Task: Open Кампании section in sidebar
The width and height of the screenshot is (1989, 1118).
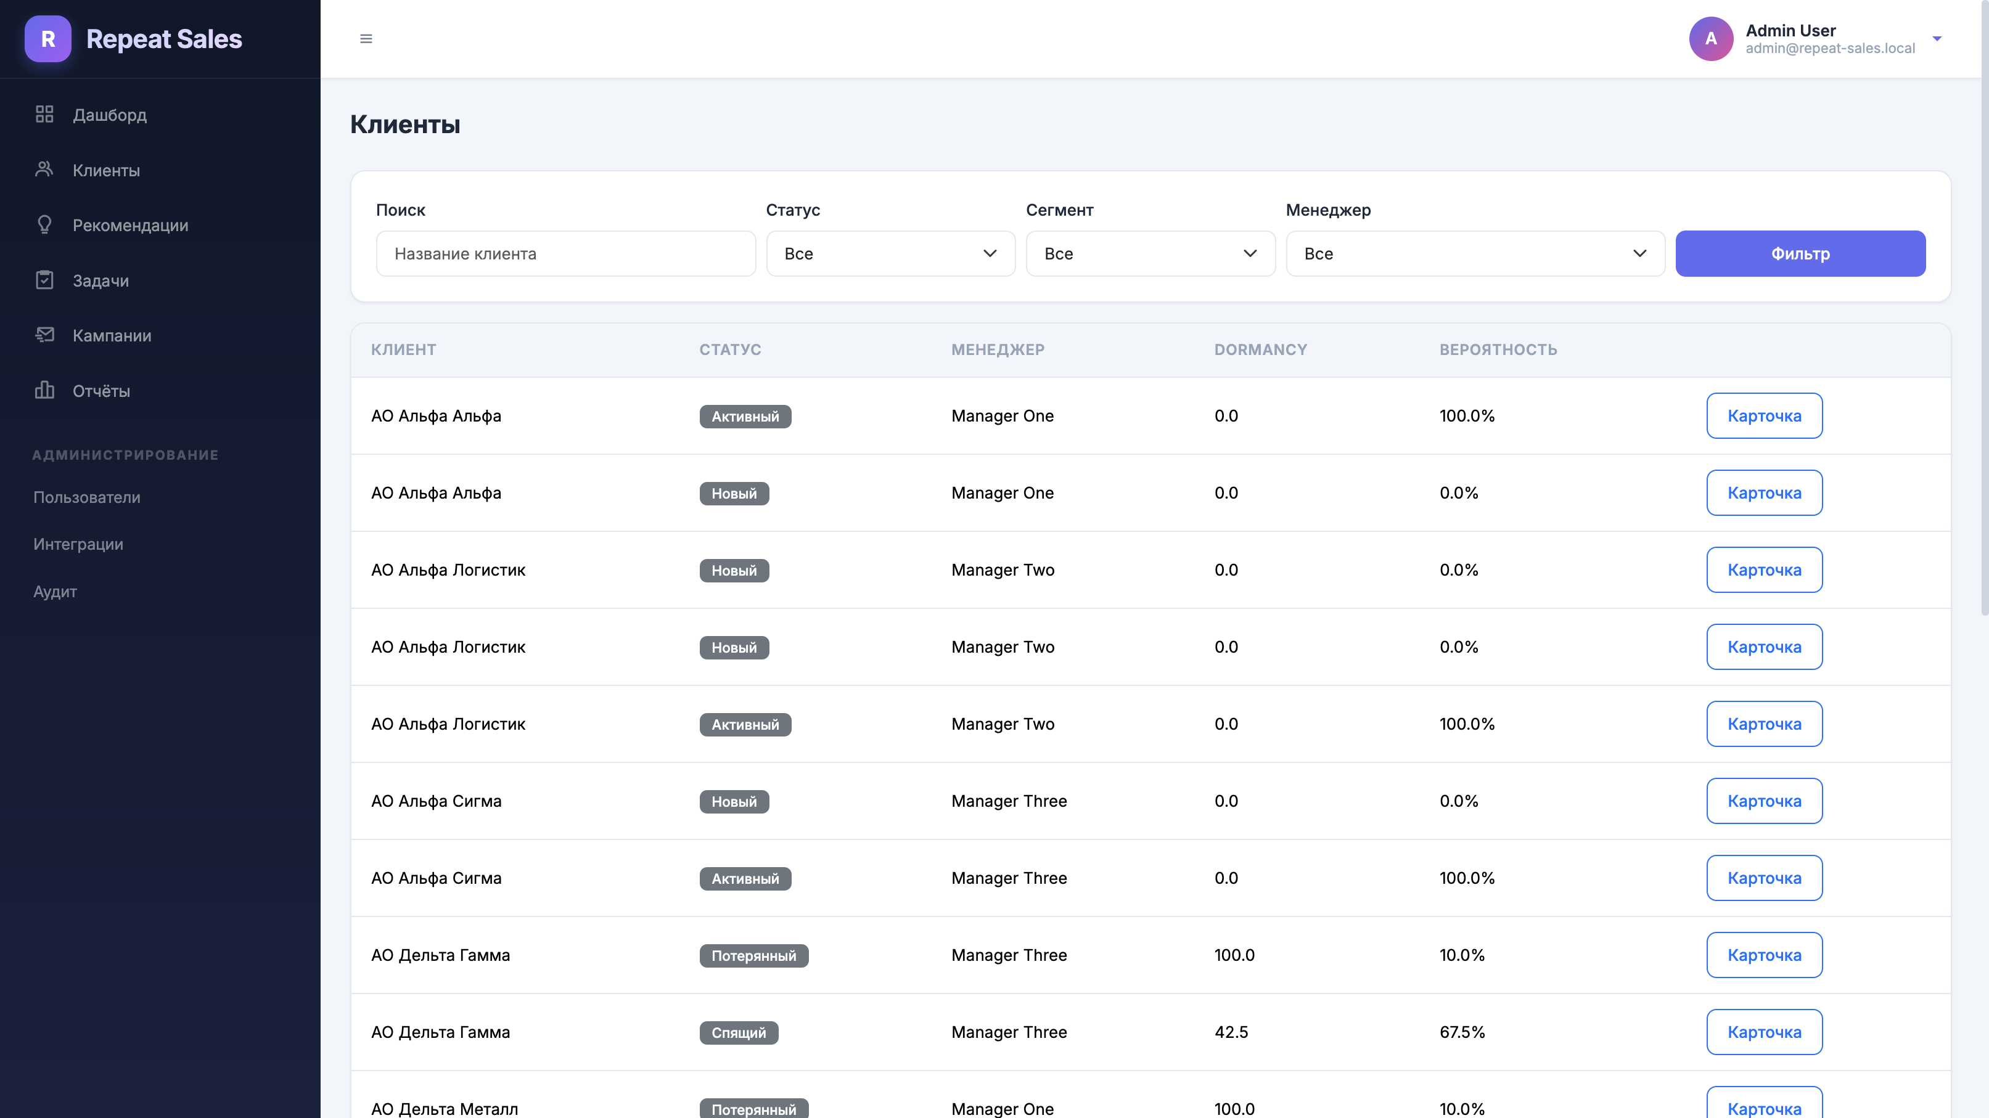Action: click(112, 336)
